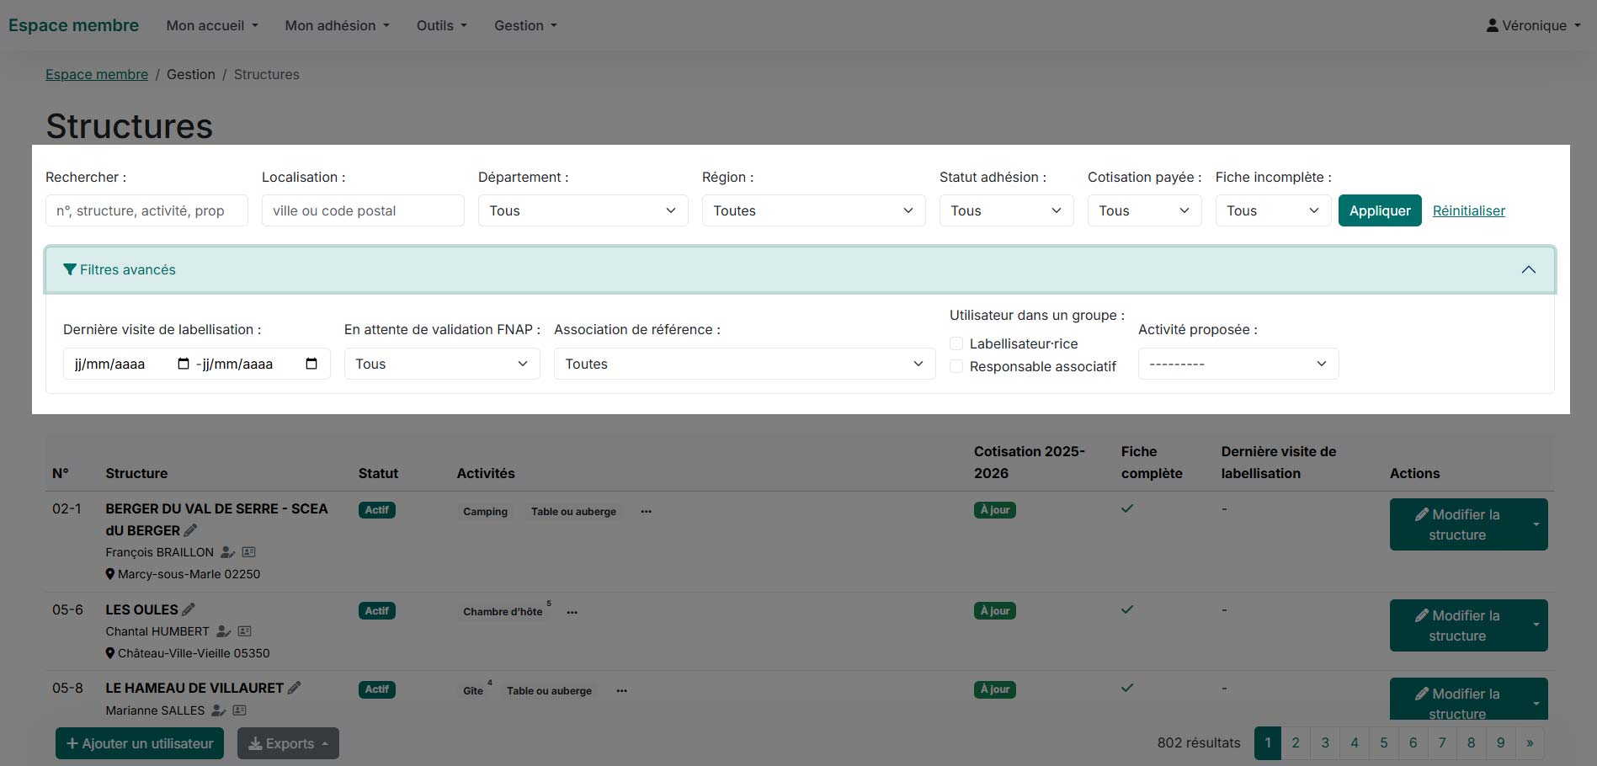This screenshot has width=1597, height=766.
Task: Go to page 2 of results
Action: click(1296, 742)
